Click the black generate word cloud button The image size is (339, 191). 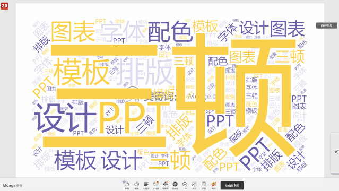tap(232, 185)
